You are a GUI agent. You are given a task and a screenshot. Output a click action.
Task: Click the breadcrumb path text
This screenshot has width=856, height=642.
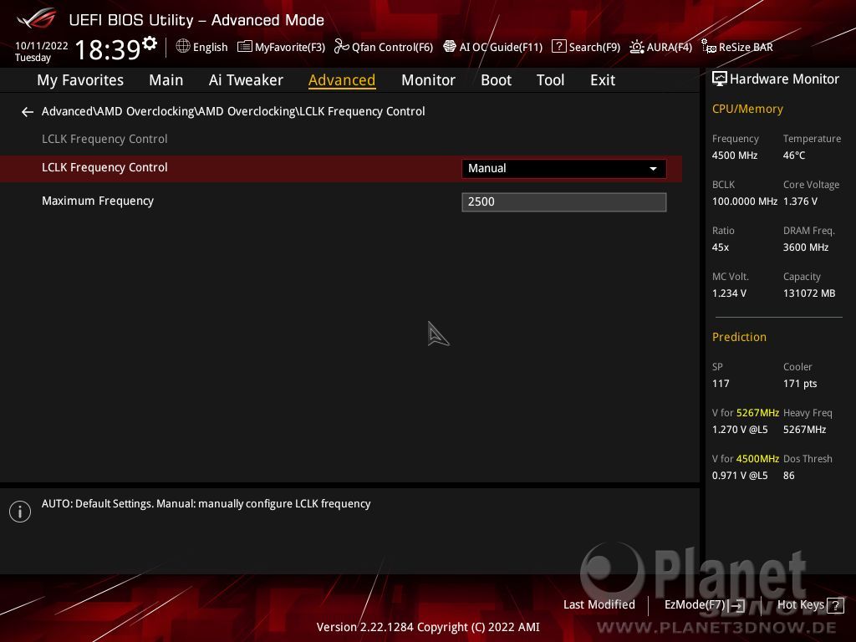coord(233,111)
